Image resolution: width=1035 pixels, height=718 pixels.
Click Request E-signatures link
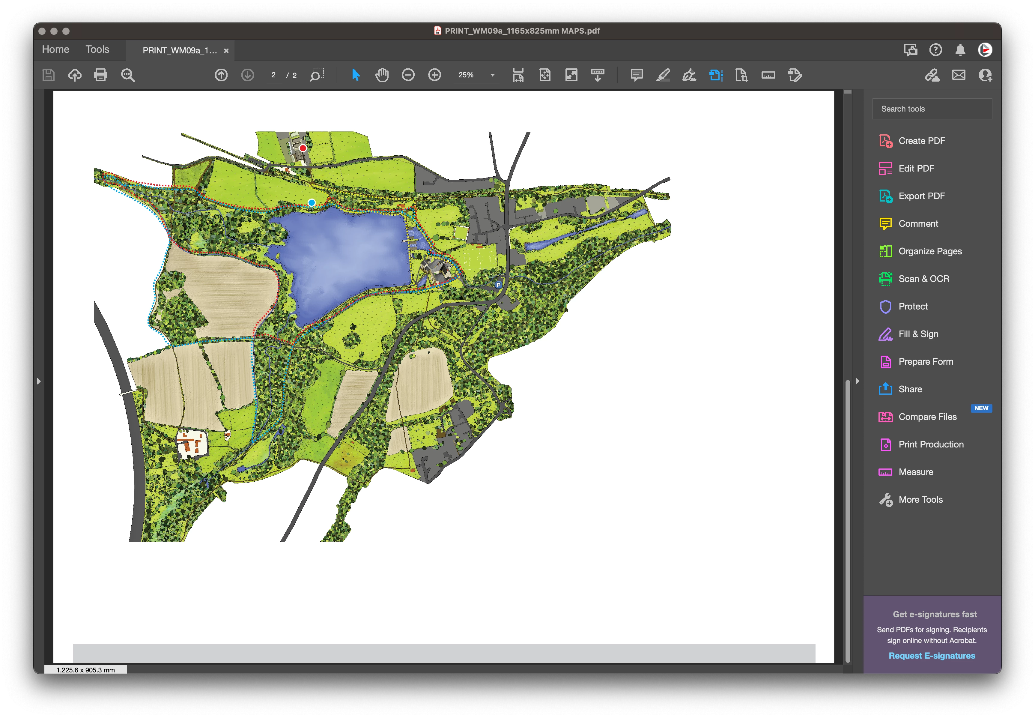coord(932,656)
